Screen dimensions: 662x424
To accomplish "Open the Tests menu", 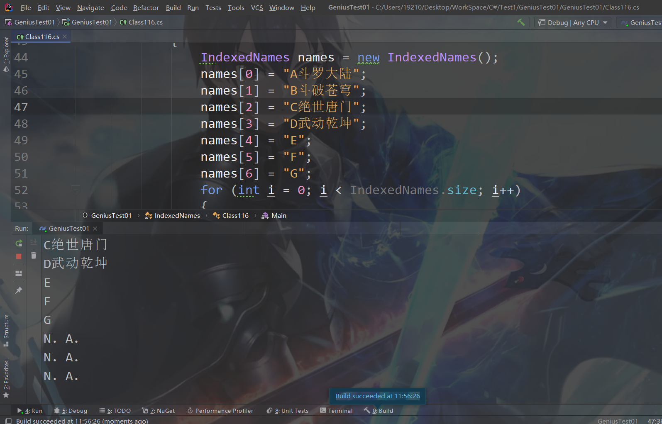I will click(x=213, y=7).
